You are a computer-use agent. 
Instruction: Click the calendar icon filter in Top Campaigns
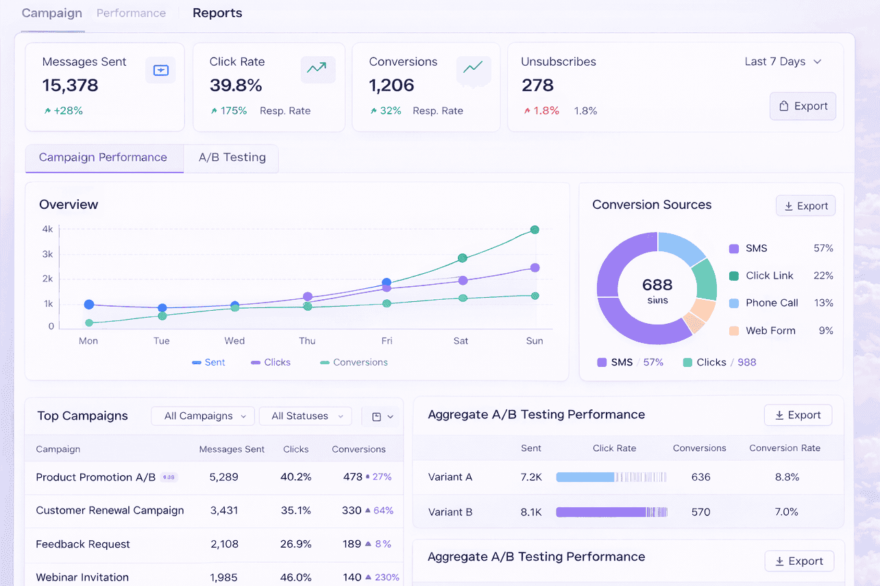pos(382,416)
